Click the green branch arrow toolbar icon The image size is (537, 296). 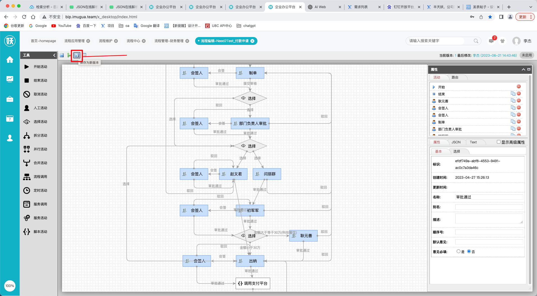(x=69, y=55)
